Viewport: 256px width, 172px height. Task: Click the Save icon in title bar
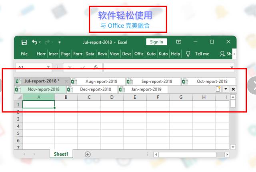(24, 42)
